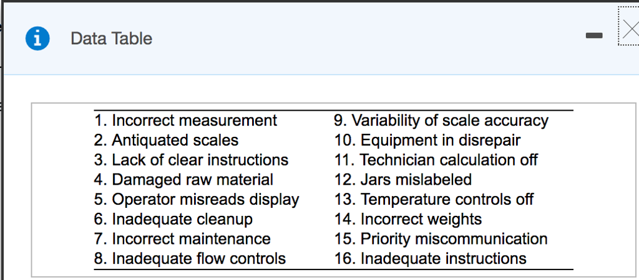Pick the Damaged raw material row

(x=183, y=180)
